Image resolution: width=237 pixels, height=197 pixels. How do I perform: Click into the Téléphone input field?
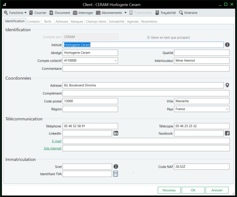pos(90,126)
